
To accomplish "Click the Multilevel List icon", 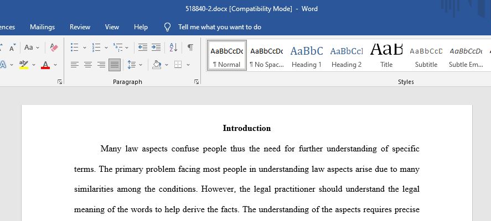I will pos(118,48).
